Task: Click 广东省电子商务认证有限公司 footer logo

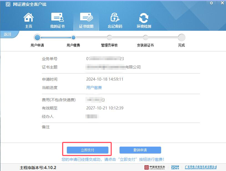Action: point(201,167)
